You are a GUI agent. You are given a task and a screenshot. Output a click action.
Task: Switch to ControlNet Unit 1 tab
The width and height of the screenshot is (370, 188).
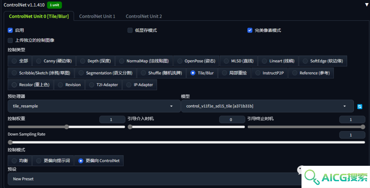97,16
